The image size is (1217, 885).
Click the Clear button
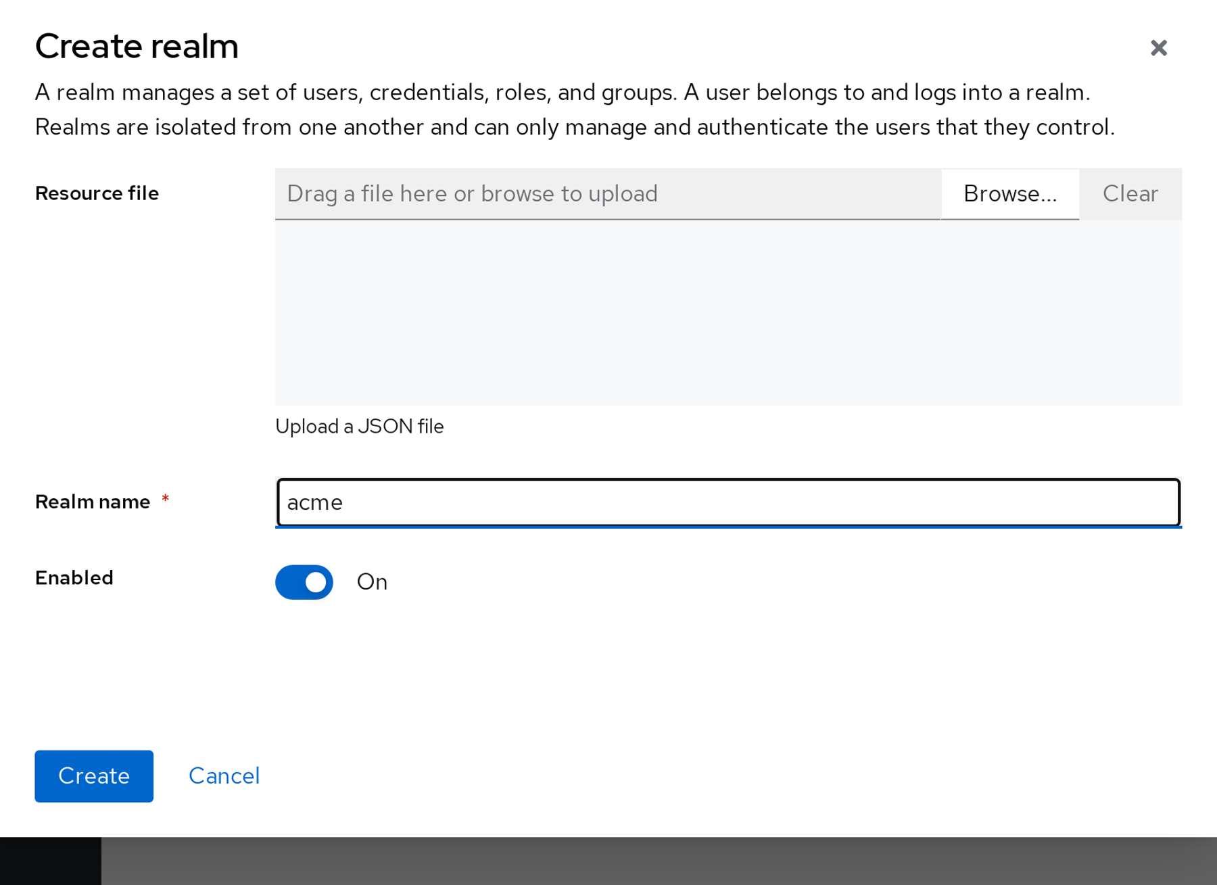coord(1130,194)
